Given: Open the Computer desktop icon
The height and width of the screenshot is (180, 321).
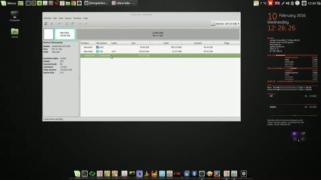Looking at the screenshot, I should click(15, 16).
